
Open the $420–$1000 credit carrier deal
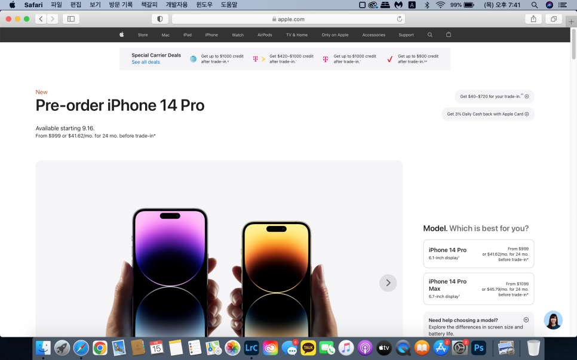(x=283, y=59)
